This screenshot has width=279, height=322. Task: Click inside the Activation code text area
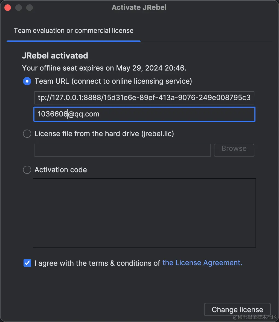tap(144, 213)
